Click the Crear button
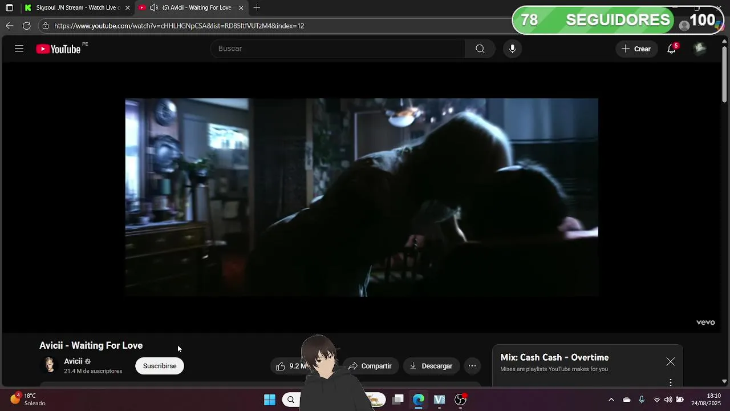The width and height of the screenshot is (730, 411). pyautogui.click(x=636, y=49)
